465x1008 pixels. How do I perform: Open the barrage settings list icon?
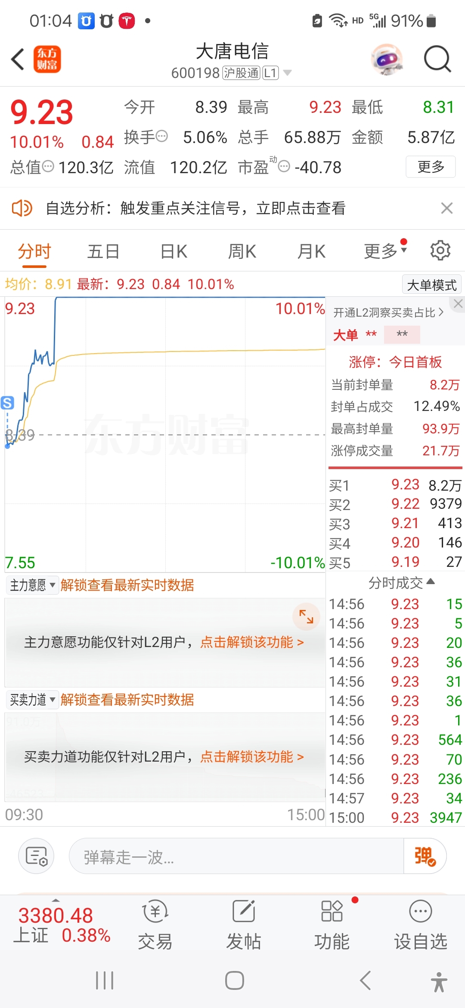click(36, 856)
